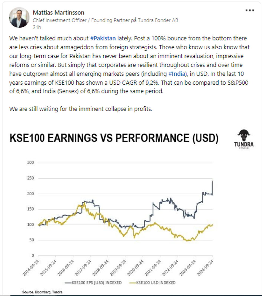262x296 pixels.
Task: Click the chart title KSE100 EARNINGS VS PERFORMANCE
Action: click(114, 138)
